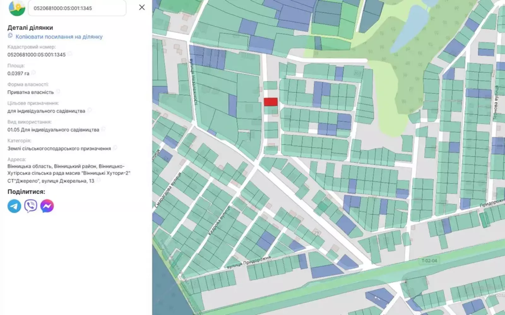Copy the area value 0.0397 га
The image size is (505, 315).
click(x=33, y=73)
